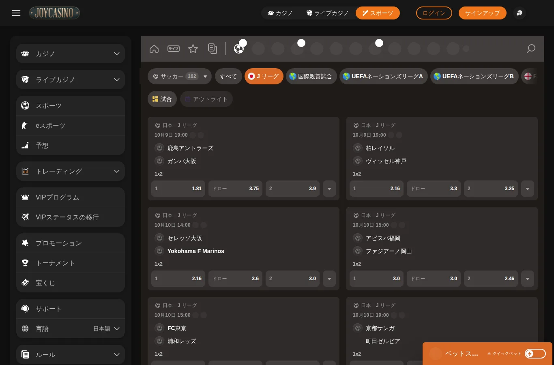Open VIPステータスの移行

(71, 217)
